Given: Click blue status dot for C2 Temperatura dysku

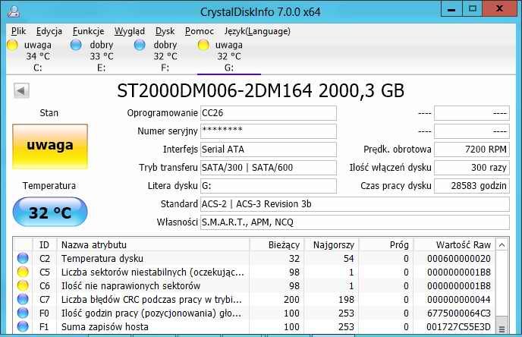Looking at the screenshot, I should tap(23, 258).
